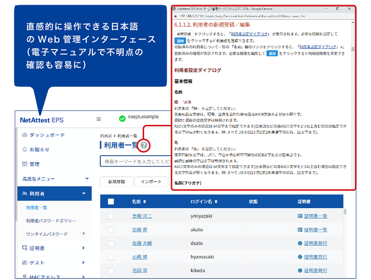Select 利用者パスワードポリシー in sidebar

[51, 221]
